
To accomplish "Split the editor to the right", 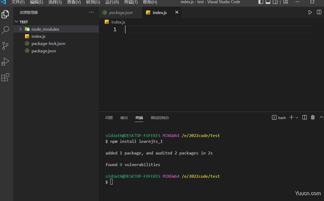I will click(x=319, y=12).
